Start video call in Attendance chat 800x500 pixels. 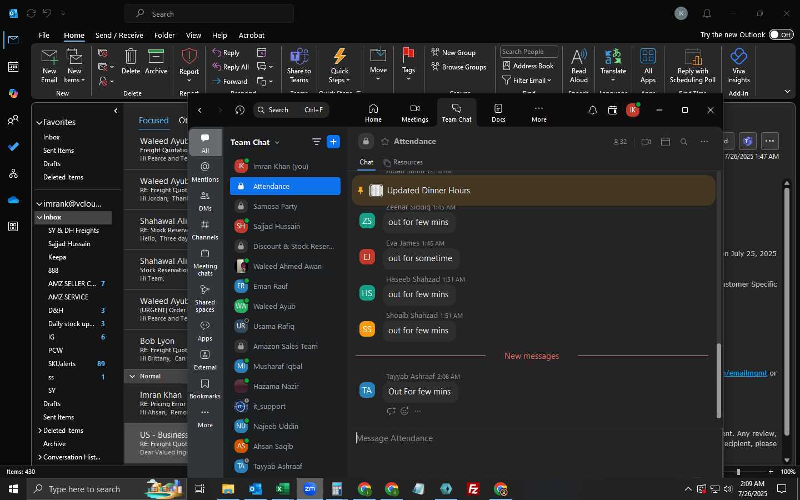click(646, 142)
